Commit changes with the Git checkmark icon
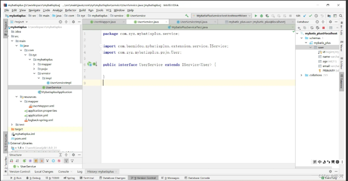The image size is (348, 181). [x=310, y=16]
